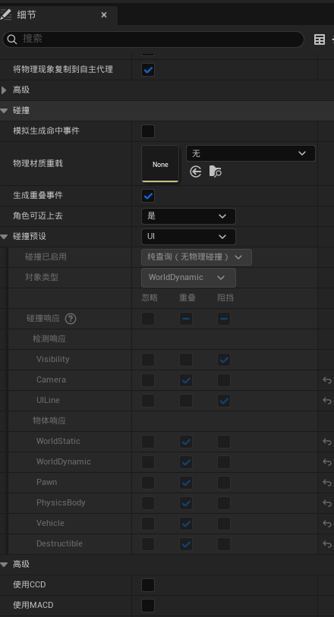The image size is (334, 617).
Task: Check WorldStatic ignore box
Action: coord(148,442)
